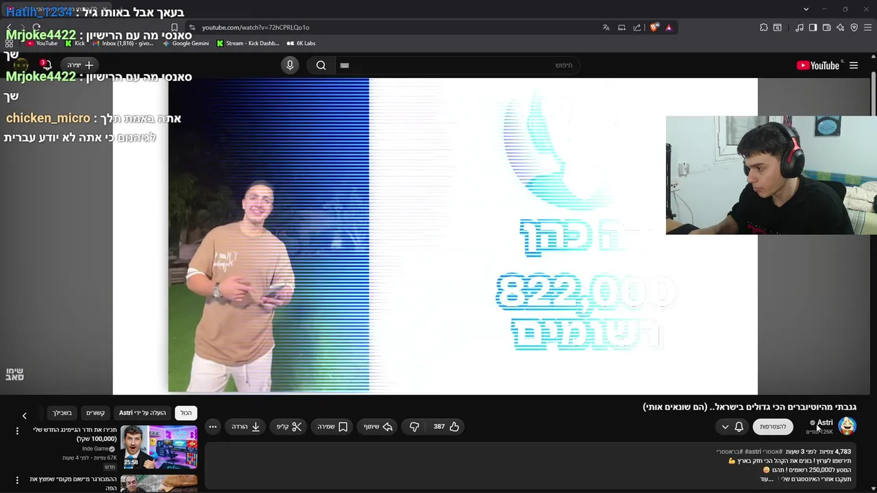The width and height of the screenshot is (877, 493).
Task: Reload the page in the browser toolbar
Action: [x=36, y=27]
